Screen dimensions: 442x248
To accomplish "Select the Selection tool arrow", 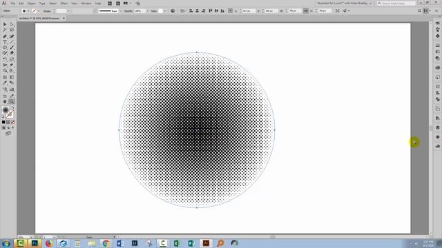I will [5, 25].
